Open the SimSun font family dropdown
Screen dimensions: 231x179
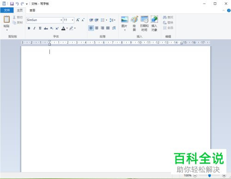[61, 20]
